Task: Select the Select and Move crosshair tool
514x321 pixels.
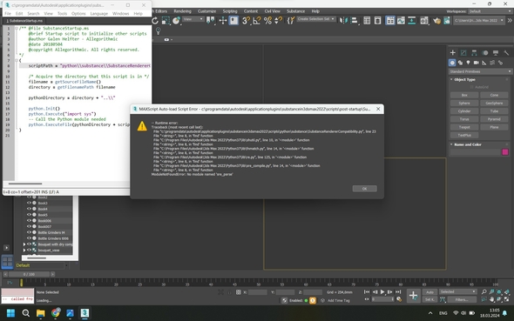Action: tap(223, 21)
